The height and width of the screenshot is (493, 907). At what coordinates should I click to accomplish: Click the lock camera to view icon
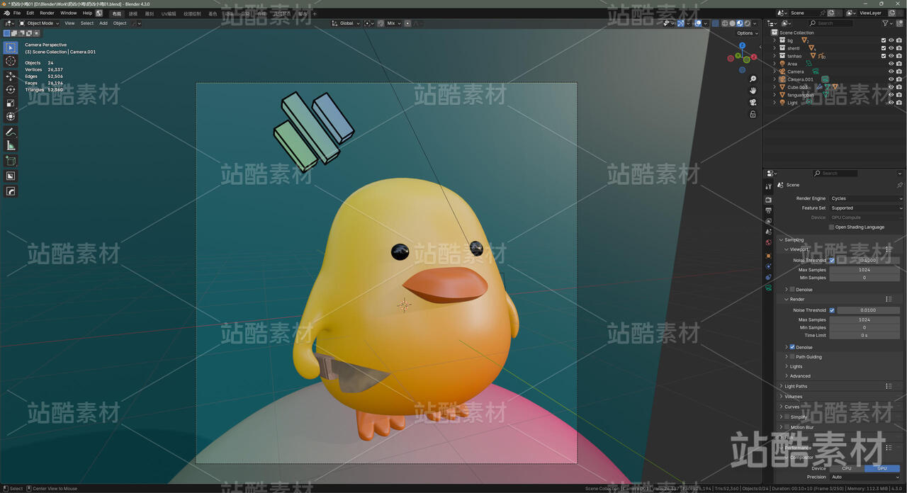coord(753,115)
